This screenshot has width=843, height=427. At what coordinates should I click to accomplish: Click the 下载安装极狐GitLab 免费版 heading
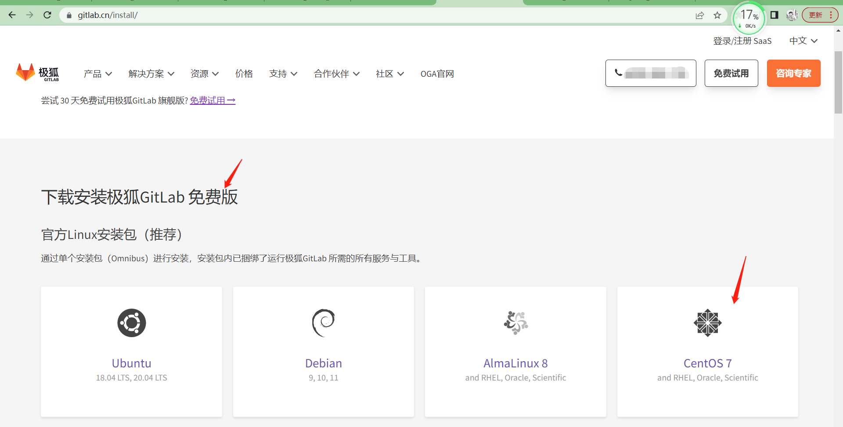coord(140,197)
